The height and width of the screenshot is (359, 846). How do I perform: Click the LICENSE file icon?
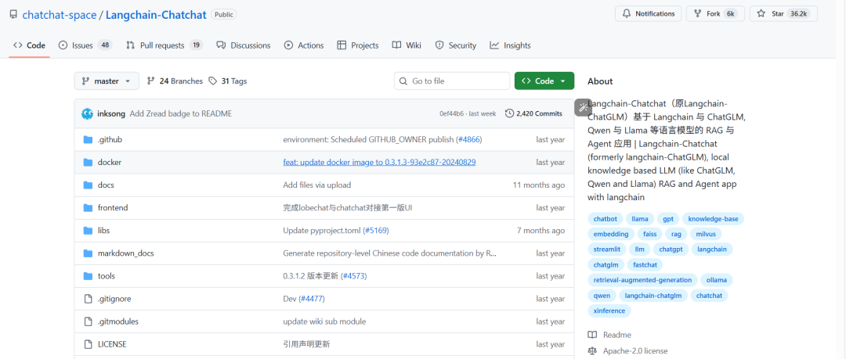coord(89,344)
